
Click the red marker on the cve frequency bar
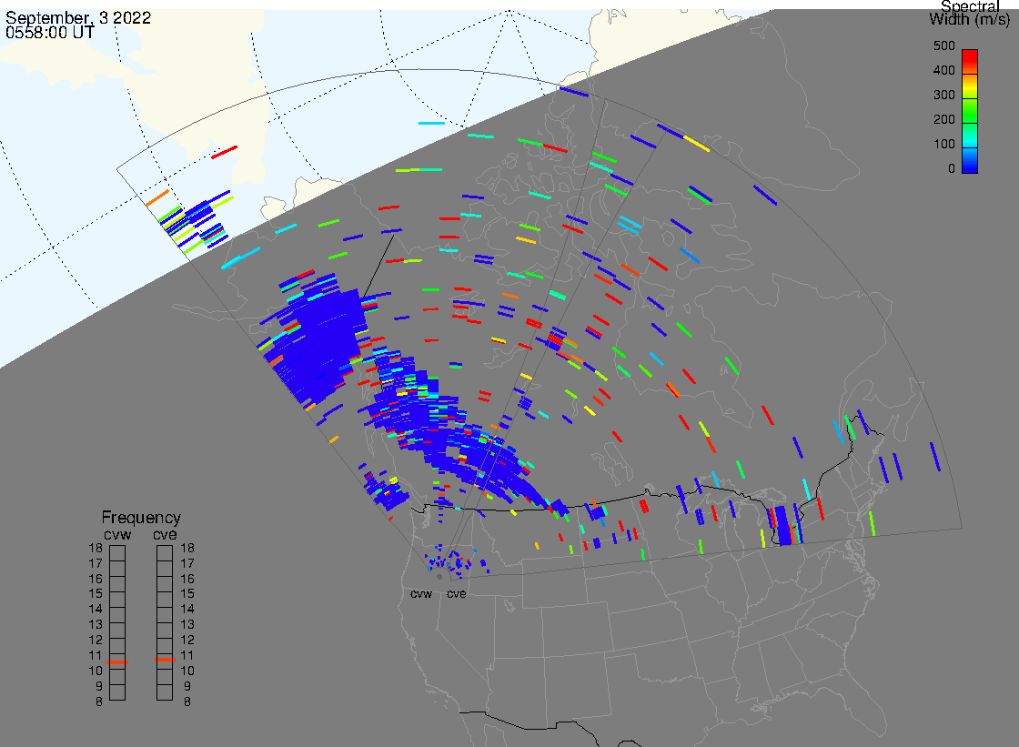[x=165, y=660]
